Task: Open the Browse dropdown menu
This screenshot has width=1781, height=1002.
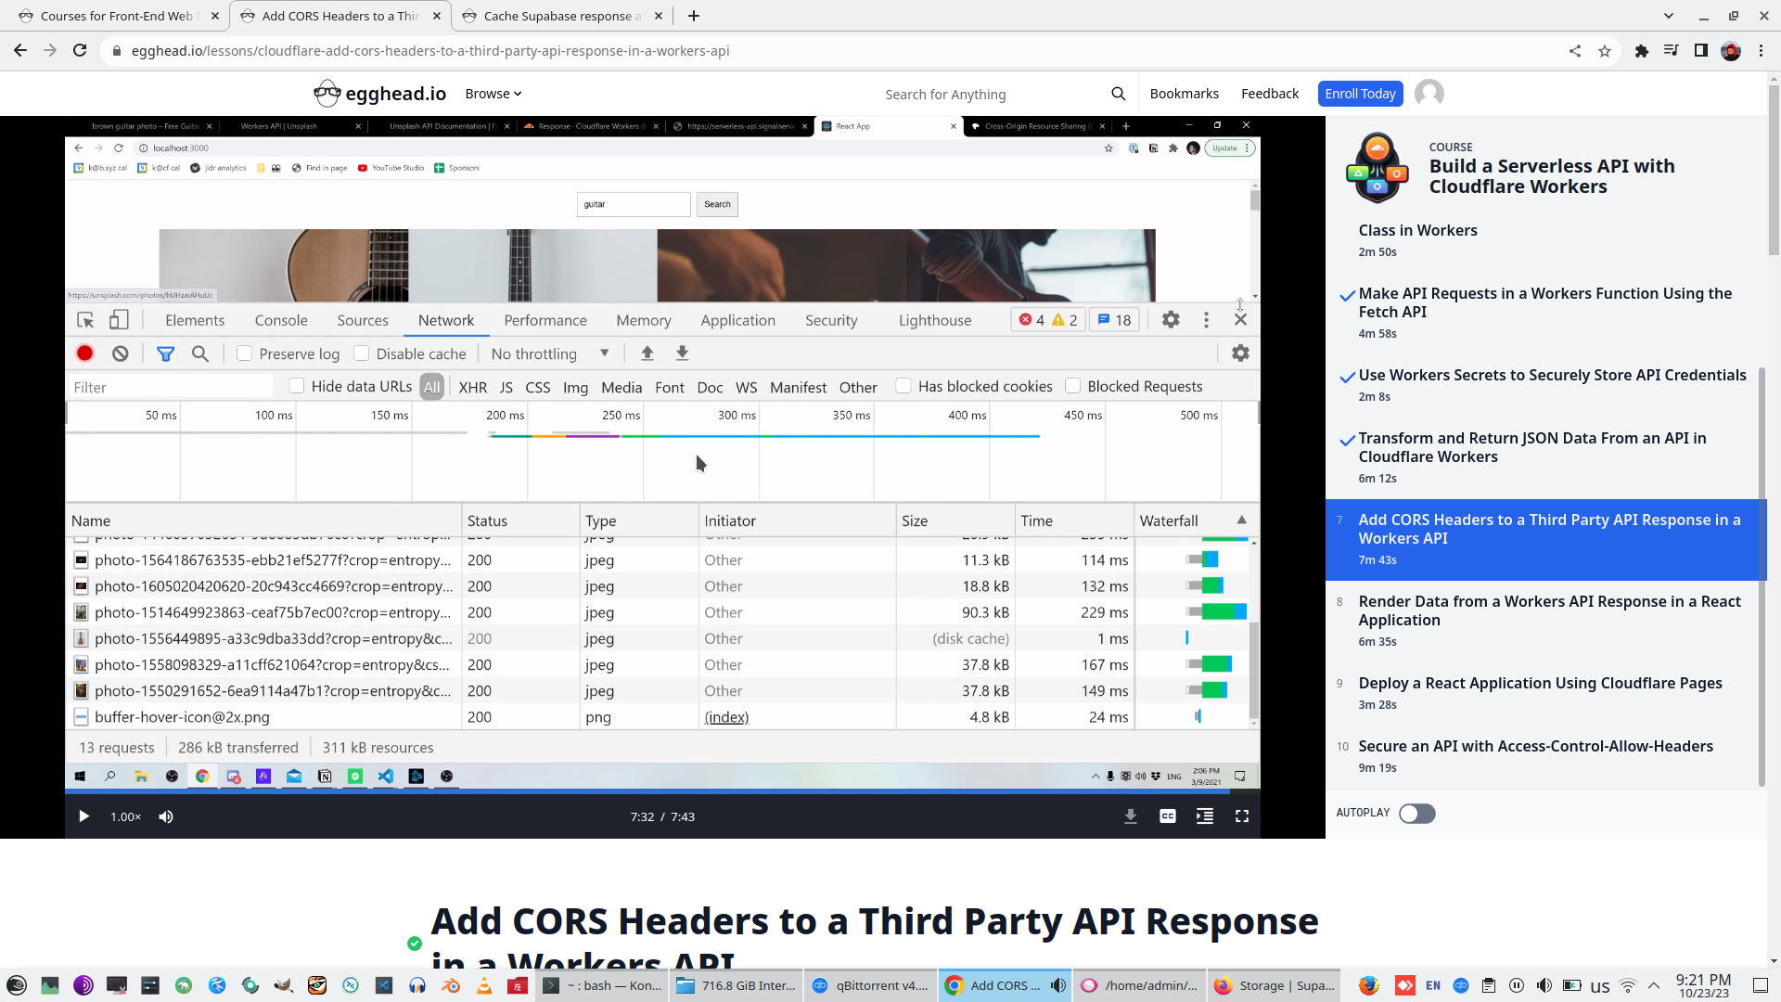Action: tap(493, 94)
